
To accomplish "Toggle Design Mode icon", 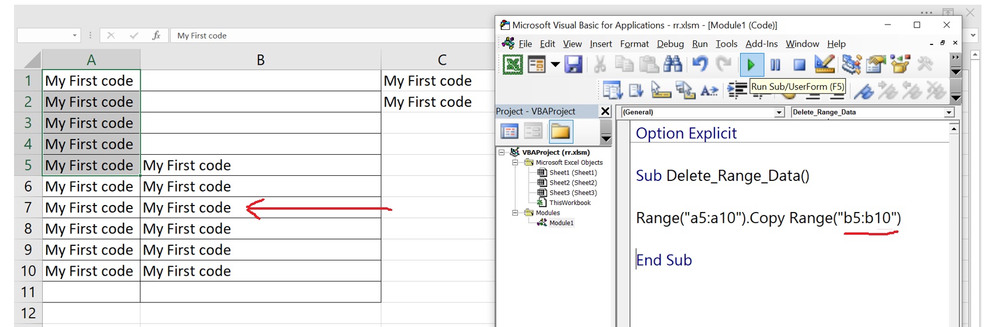I will (x=824, y=64).
